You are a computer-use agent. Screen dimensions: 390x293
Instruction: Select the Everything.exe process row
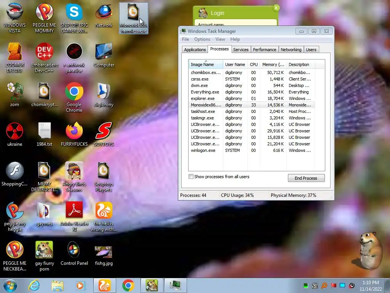251,92
